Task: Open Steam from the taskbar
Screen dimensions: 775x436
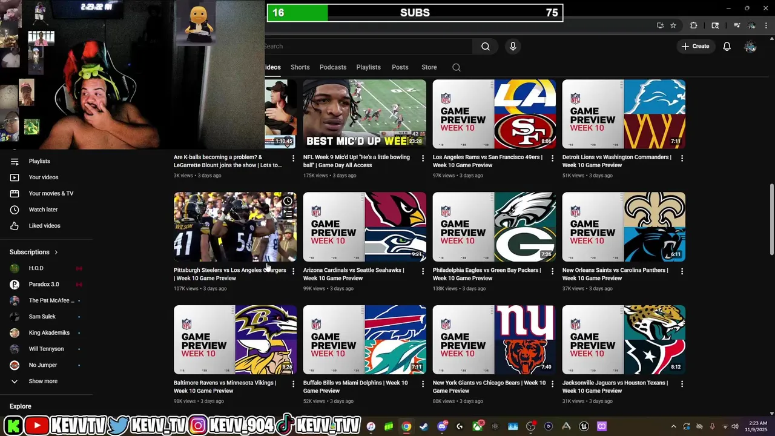Action: pos(424,426)
